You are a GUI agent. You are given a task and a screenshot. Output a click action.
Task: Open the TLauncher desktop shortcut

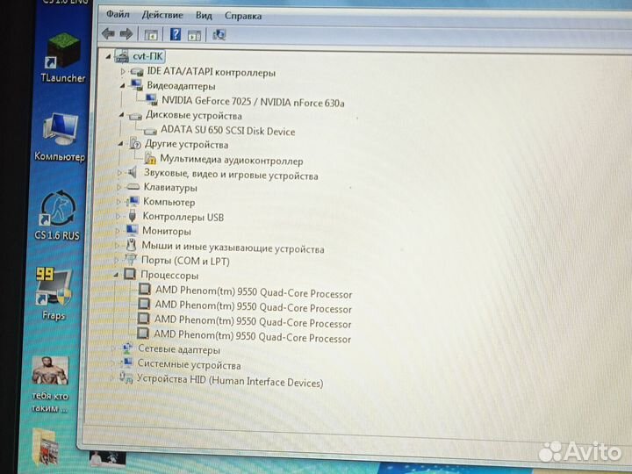pyautogui.click(x=63, y=58)
